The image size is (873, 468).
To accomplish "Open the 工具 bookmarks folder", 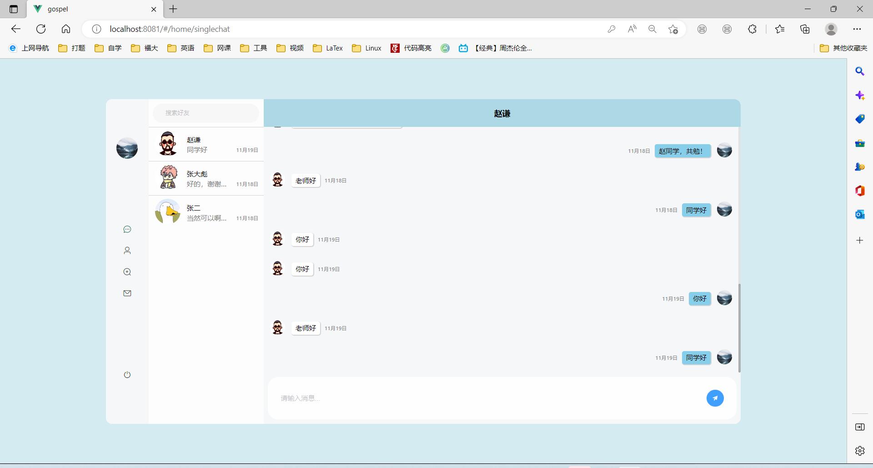I will [x=254, y=48].
